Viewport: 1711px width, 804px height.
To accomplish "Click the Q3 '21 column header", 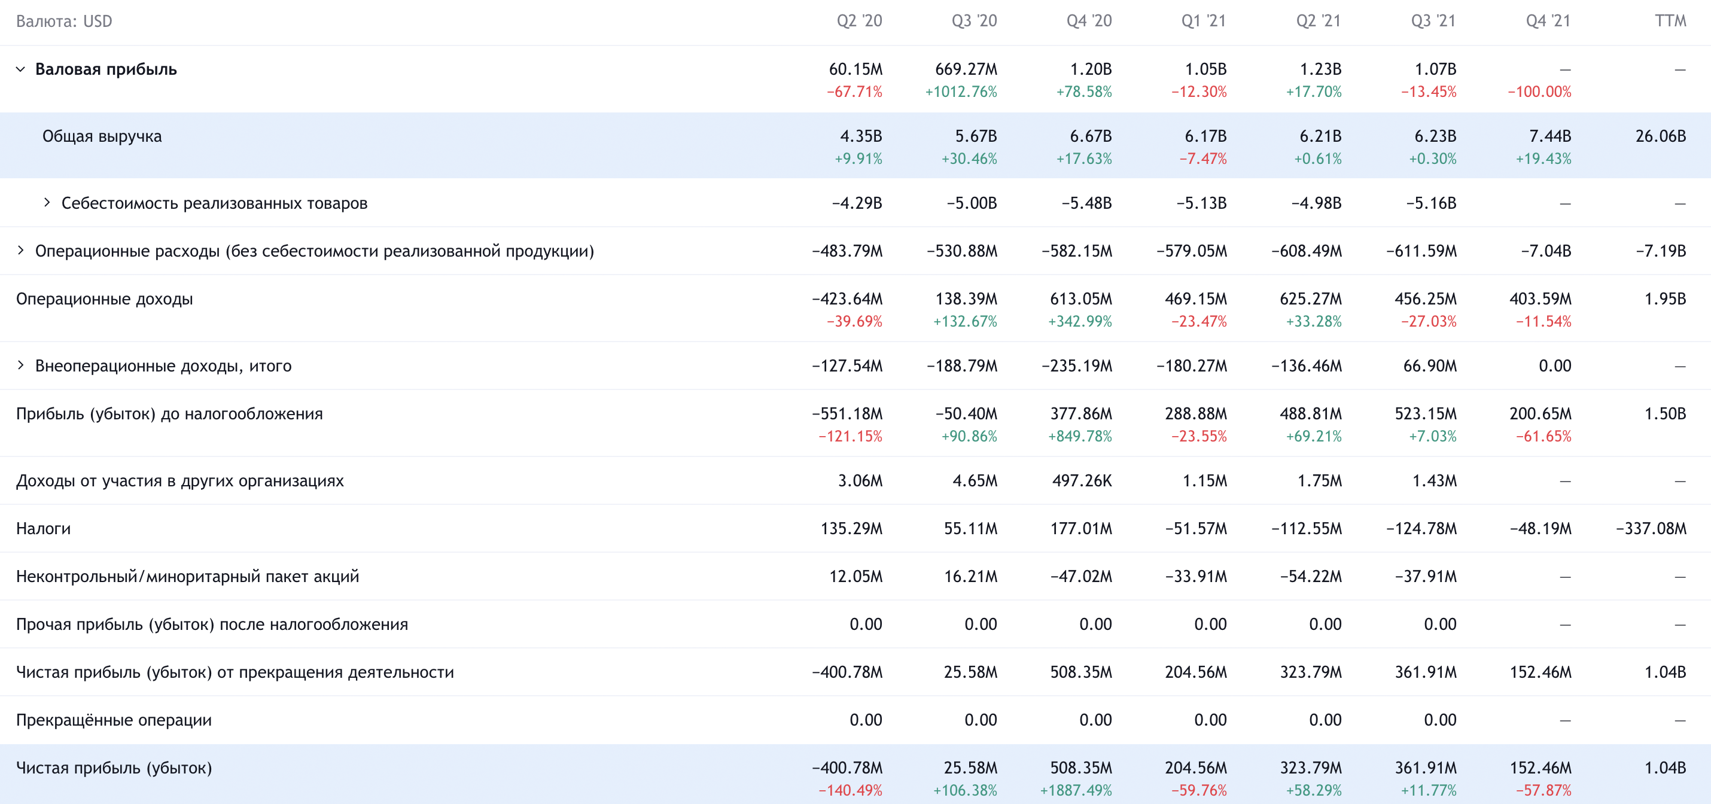I will coord(1433,22).
